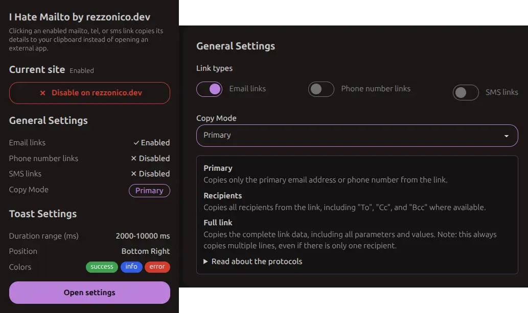Click the Recipients mode heading
This screenshot has height=313, width=528.
[x=222, y=195]
